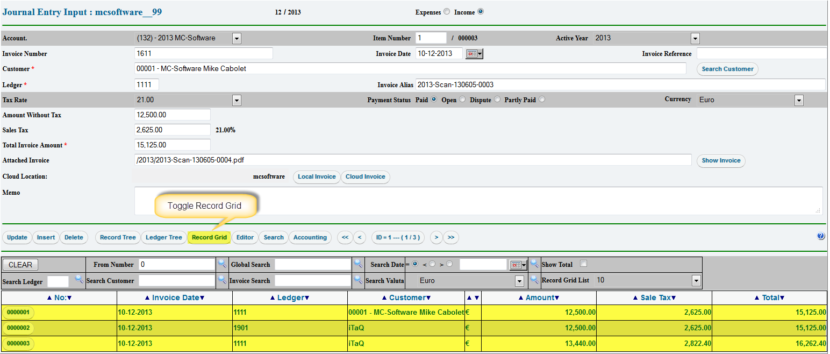Click the Search Date magnifier icon
The height and width of the screenshot is (354, 830).
[534, 264]
